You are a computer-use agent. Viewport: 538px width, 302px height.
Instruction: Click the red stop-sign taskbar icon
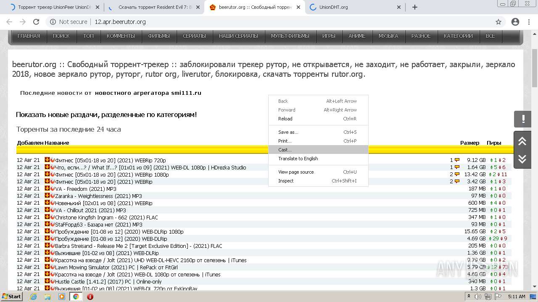(90, 297)
